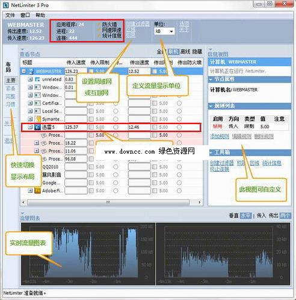
Task: Click the WEBMASTER computer icon in the node tree
Action: click(x=31, y=71)
